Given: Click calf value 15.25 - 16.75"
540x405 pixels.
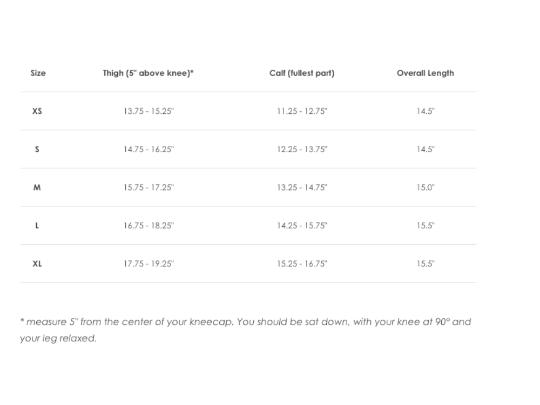Looking at the screenshot, I should click(x=302, y=264).
